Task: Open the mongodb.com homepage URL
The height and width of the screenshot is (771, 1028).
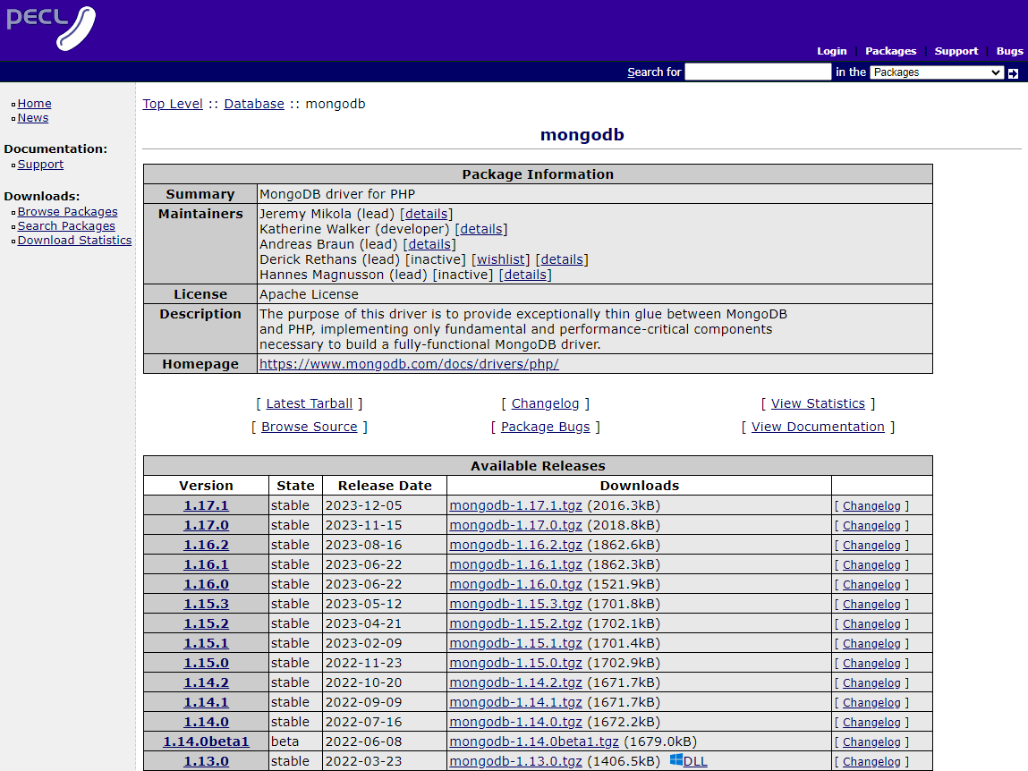Action: (x=409, y=364)
